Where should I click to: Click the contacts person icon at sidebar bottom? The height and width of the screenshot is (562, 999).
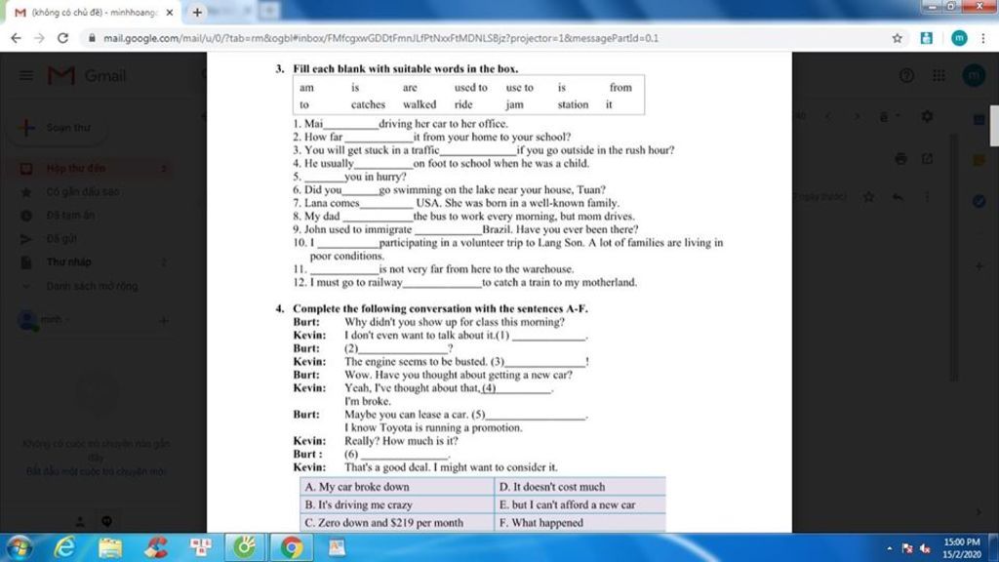pos(80,522)
